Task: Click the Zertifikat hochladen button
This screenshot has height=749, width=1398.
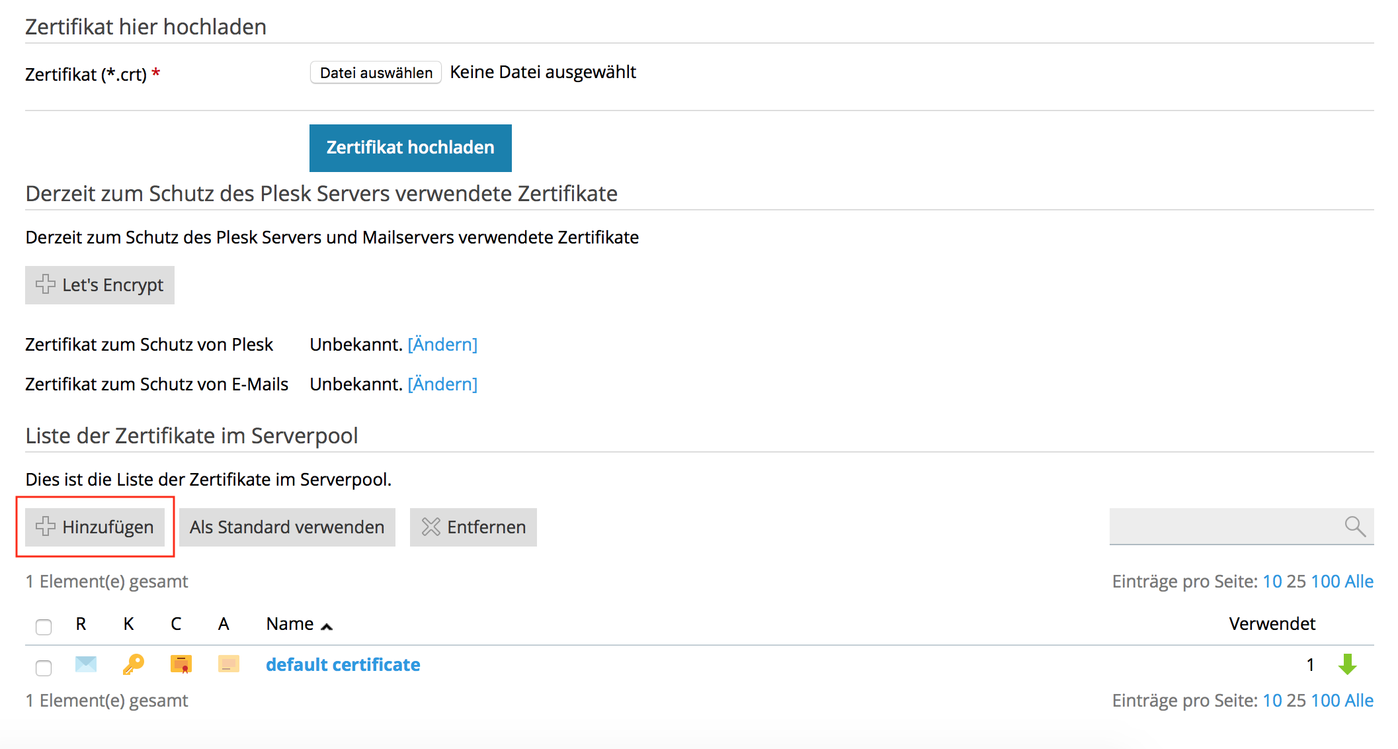Action: coord(411,148)
